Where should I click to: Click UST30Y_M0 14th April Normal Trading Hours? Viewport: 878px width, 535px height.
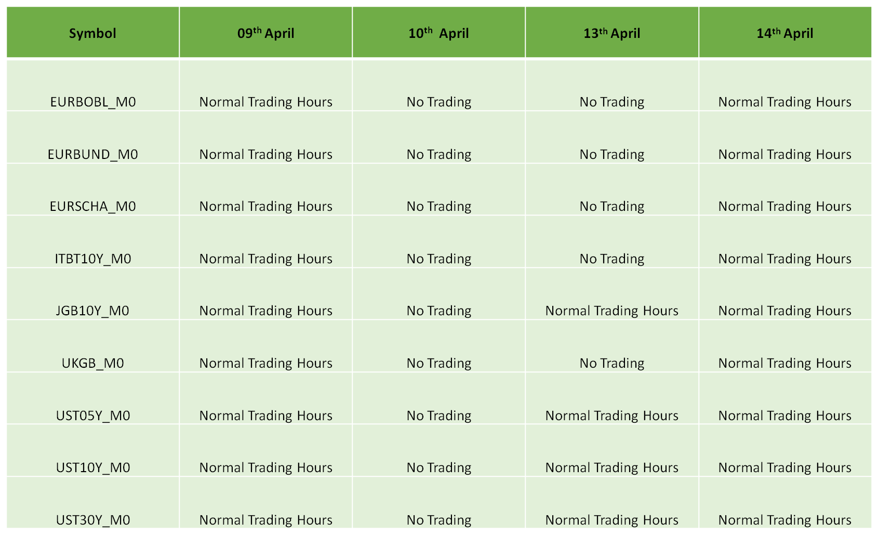[785, 503]
